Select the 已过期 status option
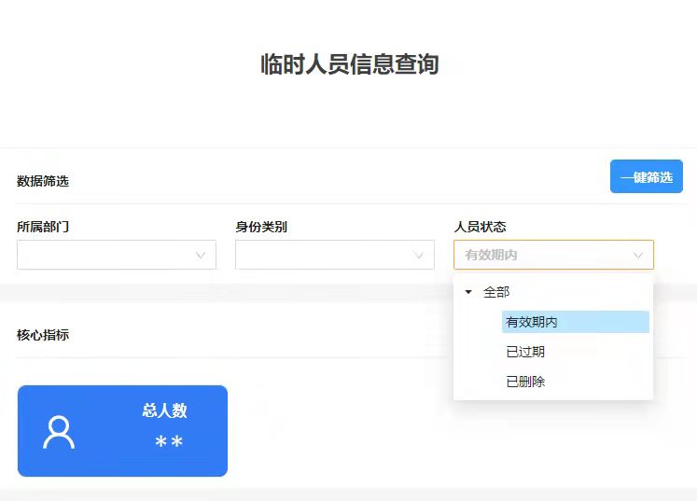The height and width of the screenshot is (501, 697). click(x=525, y=352)
